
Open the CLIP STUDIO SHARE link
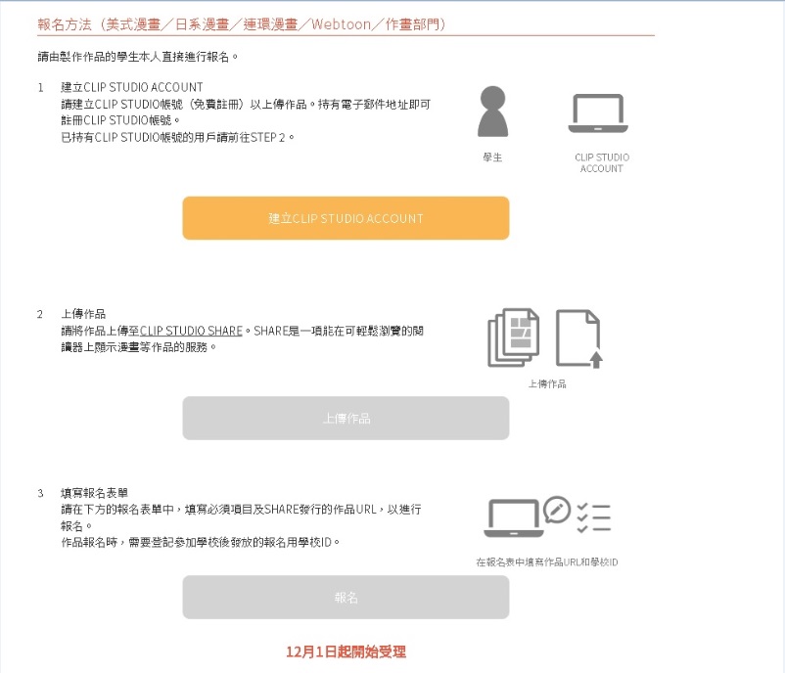(x=191, y=331)
